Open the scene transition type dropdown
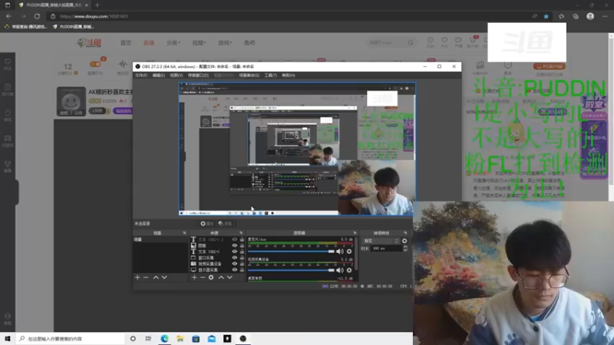The width and height of the screenshot is (614, 345). [x=381, y=241]
